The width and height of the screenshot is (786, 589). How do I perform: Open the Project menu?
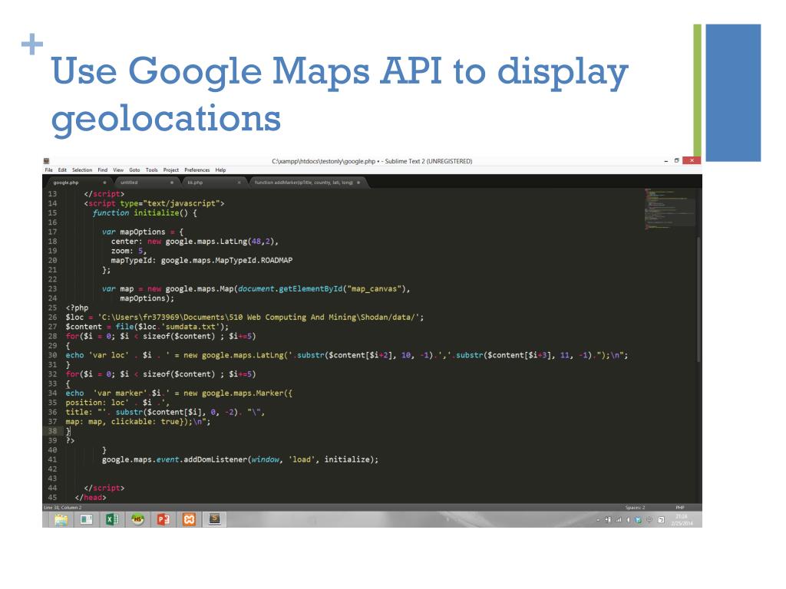click(171, 170)
